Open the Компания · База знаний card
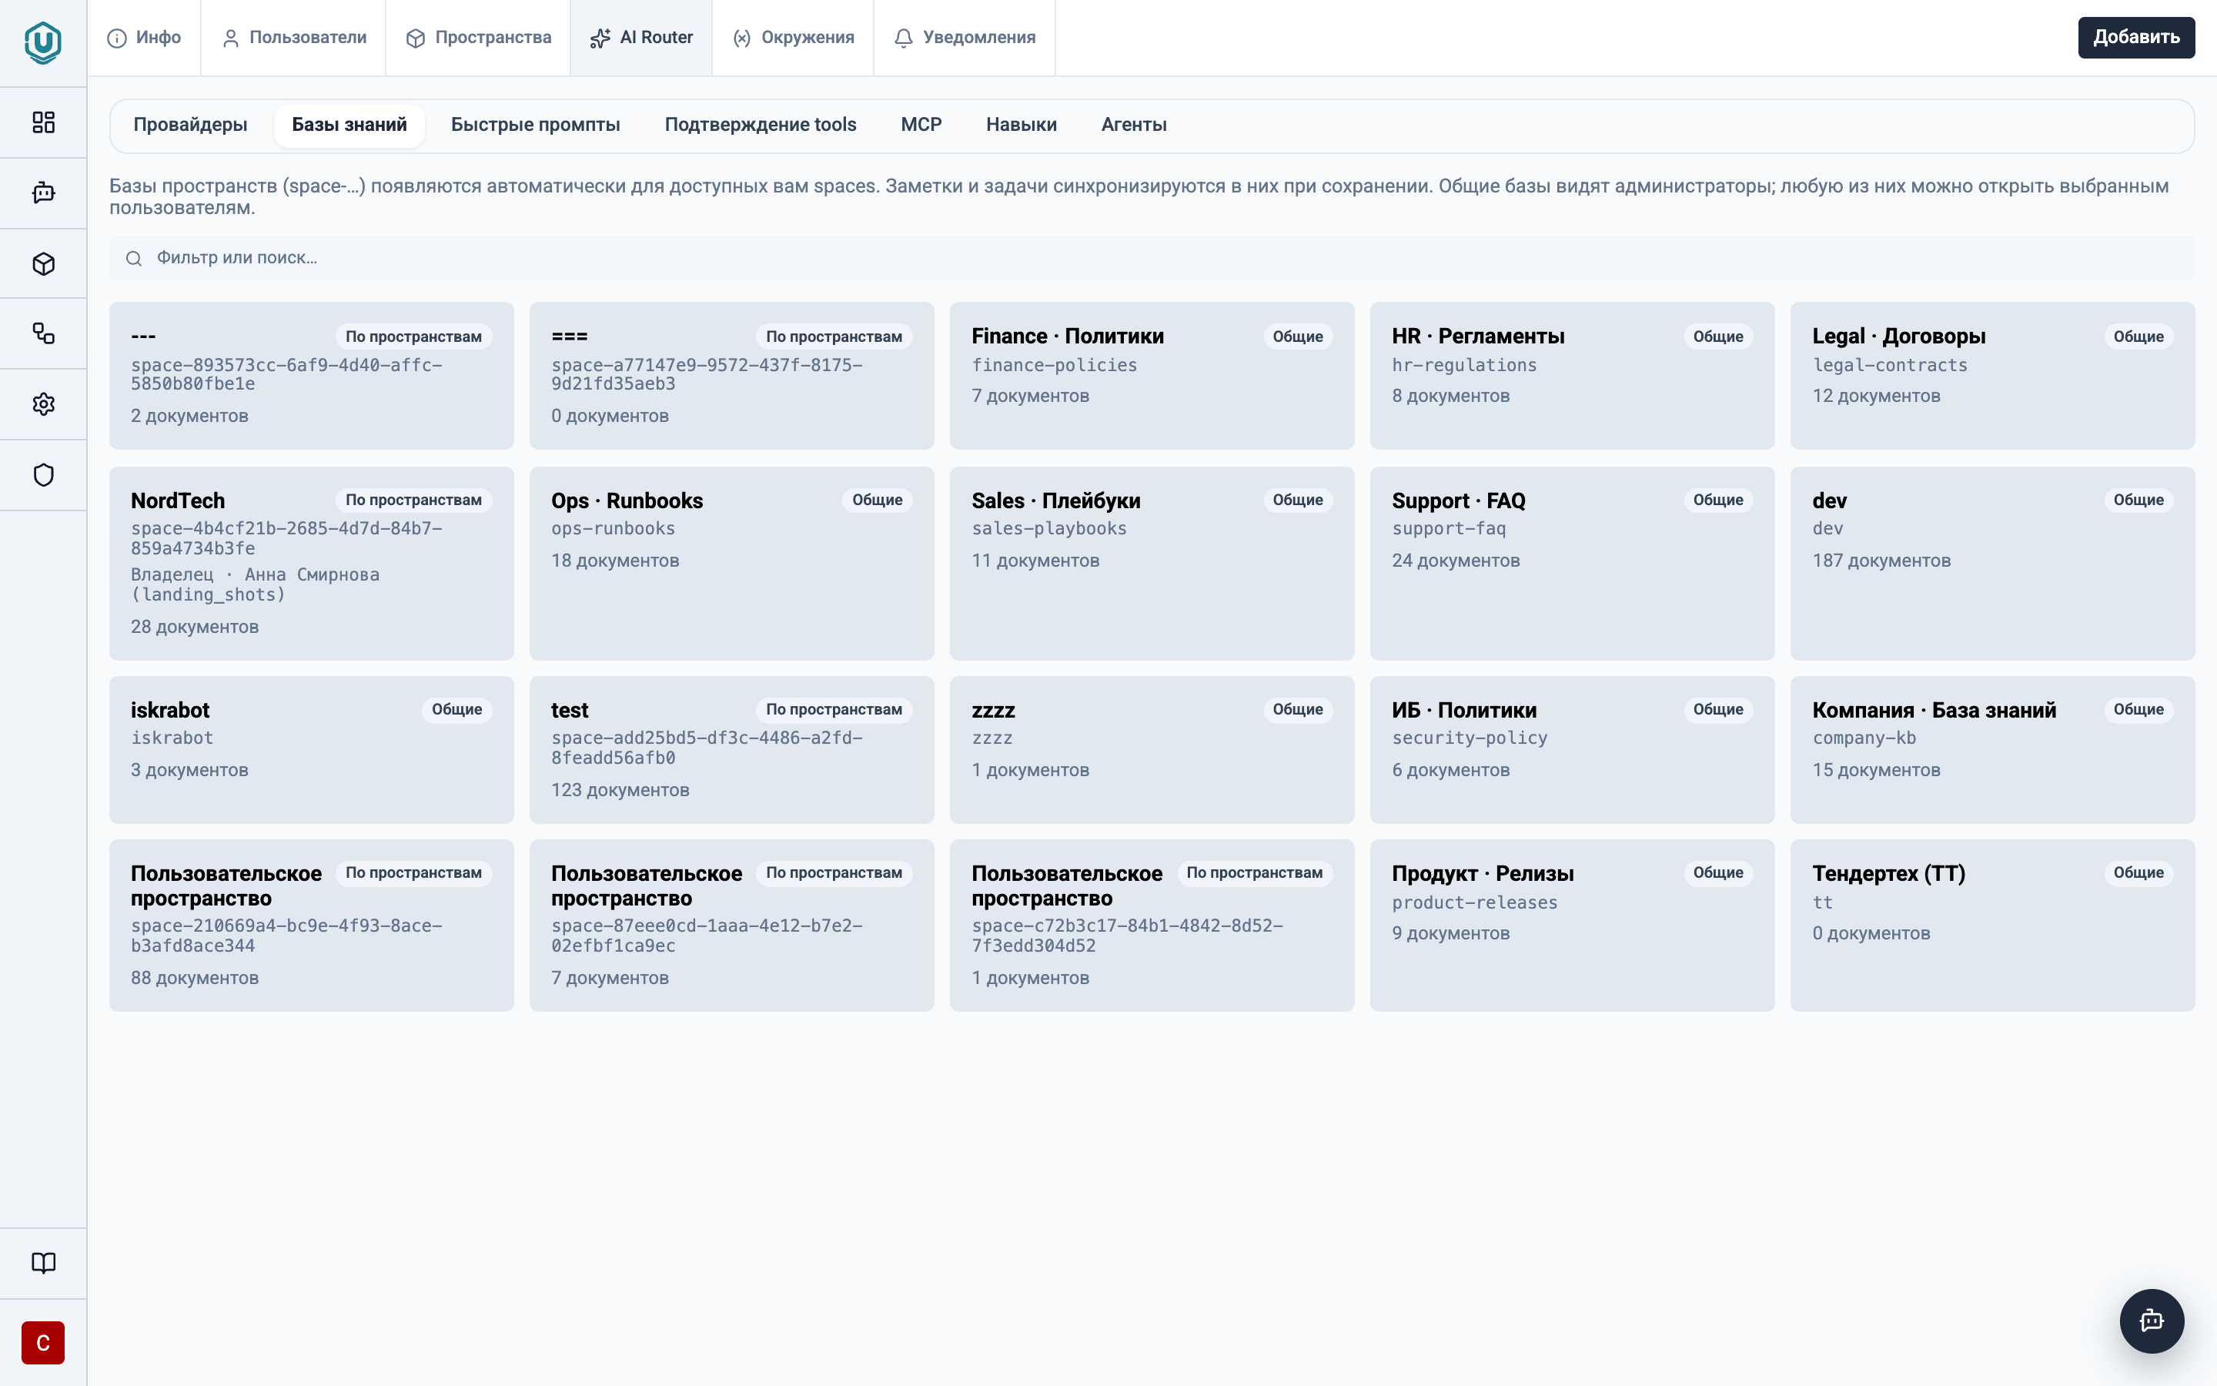The image size is (2217, 1386). click(x=1992, y=750)
